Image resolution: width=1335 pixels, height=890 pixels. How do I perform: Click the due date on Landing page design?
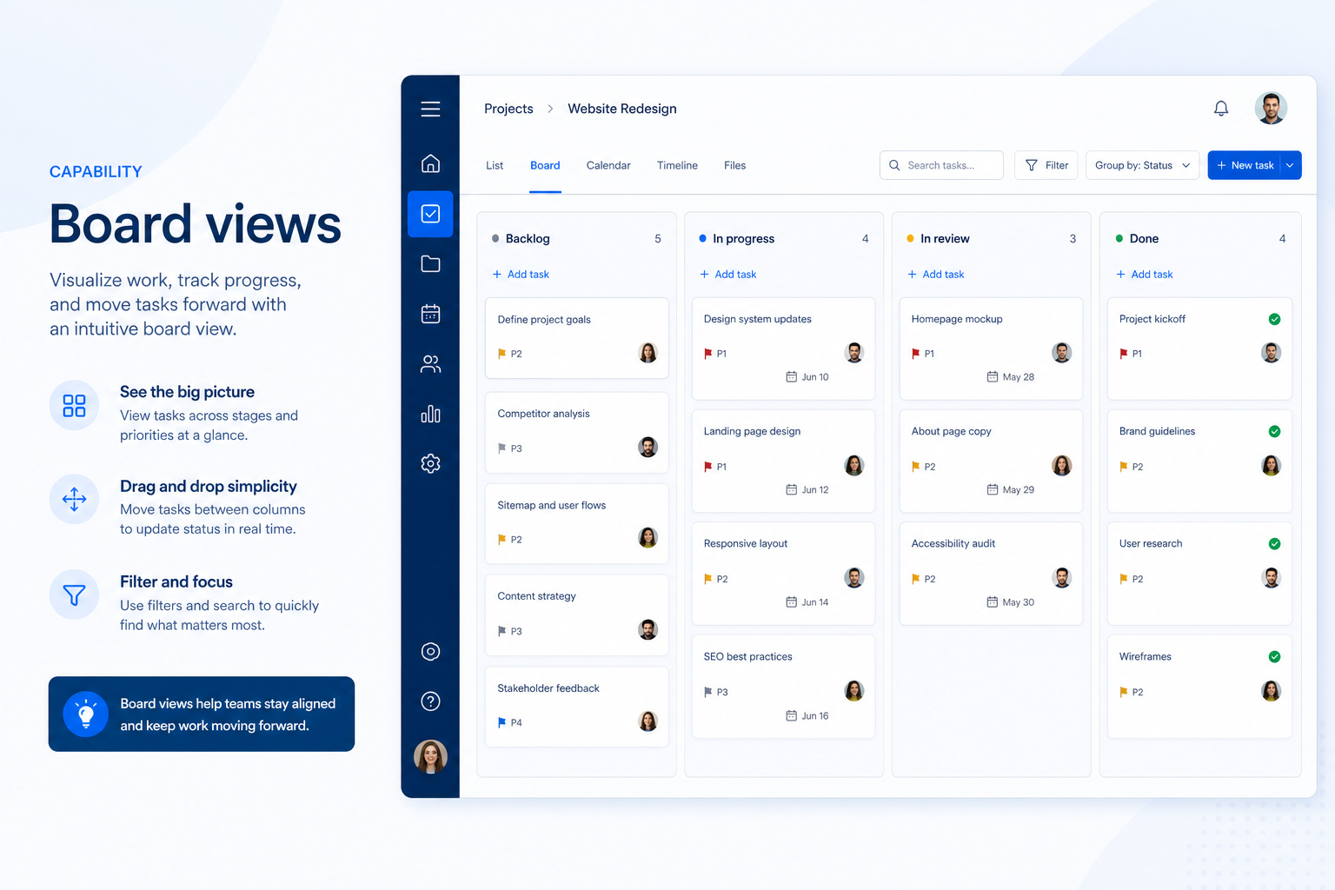pos(807,490)
